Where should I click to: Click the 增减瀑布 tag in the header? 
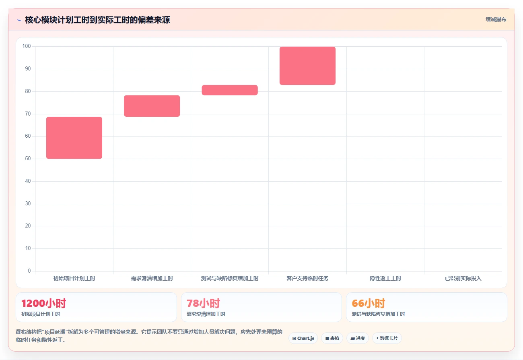[x=496, y=19]
